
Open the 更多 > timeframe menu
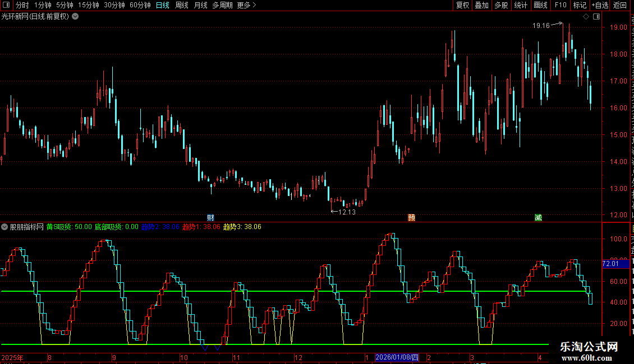[246, 5]
